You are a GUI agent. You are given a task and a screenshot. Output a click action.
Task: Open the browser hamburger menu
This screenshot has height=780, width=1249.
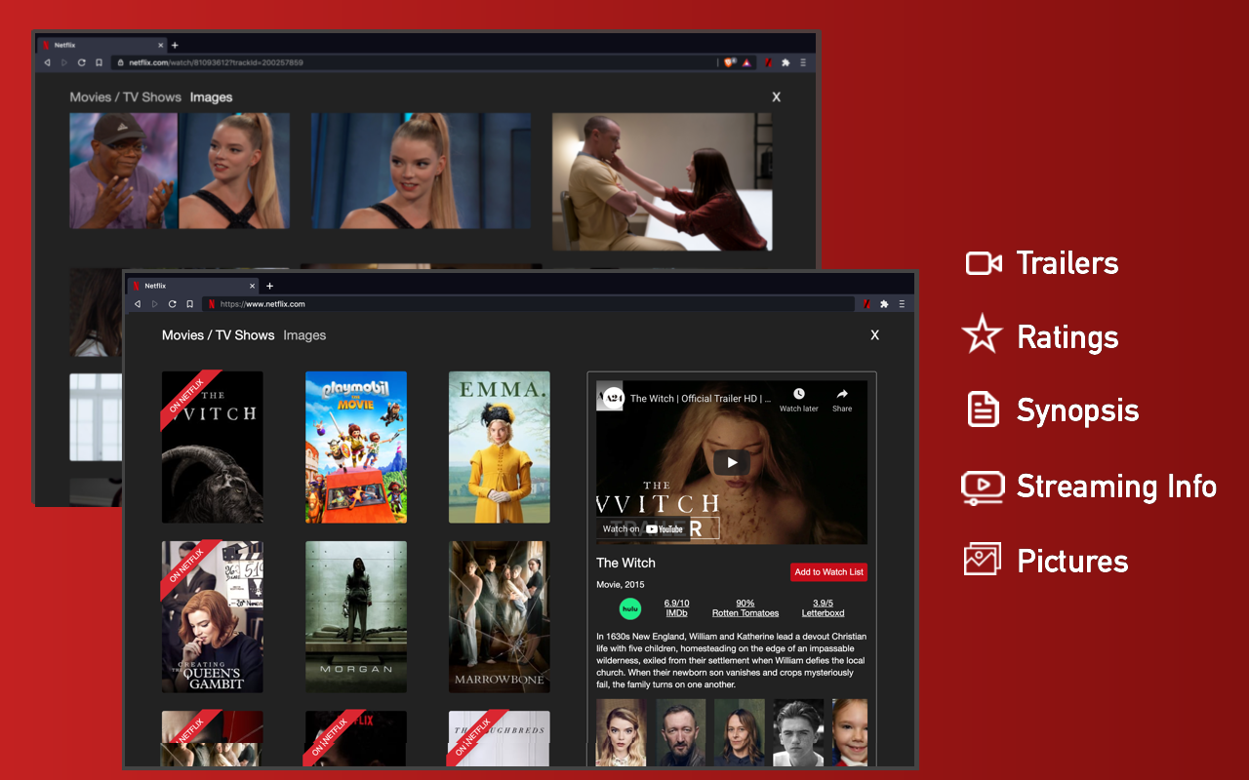(902, 304)
